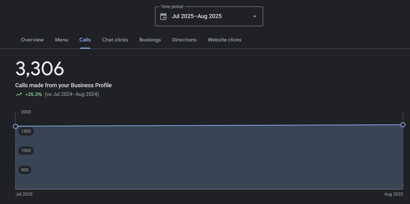The height and width of the screenshot is (204, 410).
Task: Click the 1000 y-axis label
Action: click(26, 150)
